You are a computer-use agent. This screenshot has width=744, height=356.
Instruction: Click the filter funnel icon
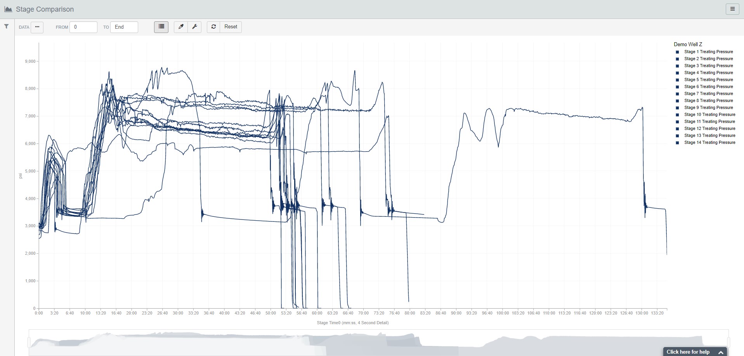tap(7, 26)
